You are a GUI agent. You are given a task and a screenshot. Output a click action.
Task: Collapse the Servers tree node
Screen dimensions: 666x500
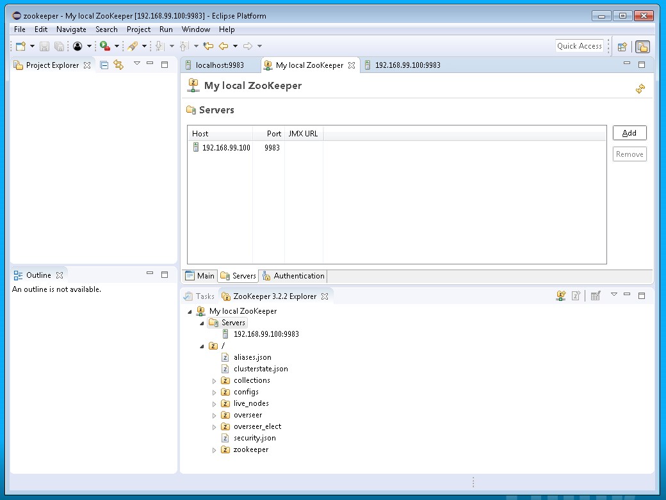tap(202, 323)
